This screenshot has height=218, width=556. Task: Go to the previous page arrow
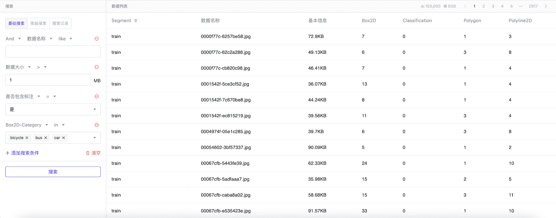point(465,6)
